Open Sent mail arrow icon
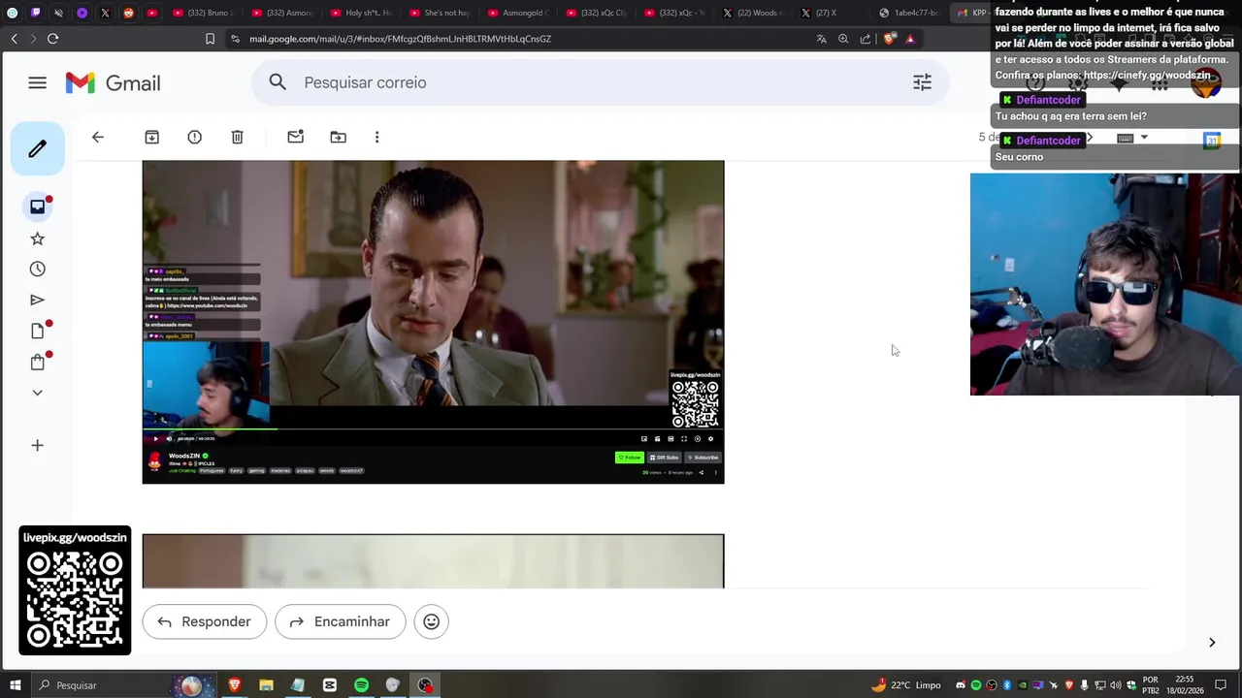Viewport: 1242px width, 698px height. coord(37,300)
